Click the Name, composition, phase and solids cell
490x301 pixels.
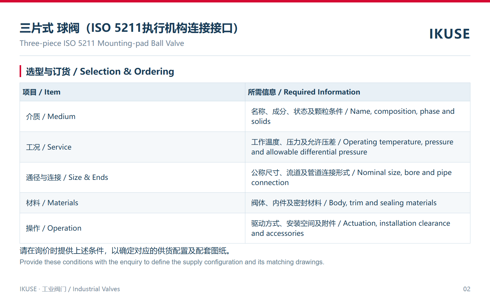[x=358, y=117]
